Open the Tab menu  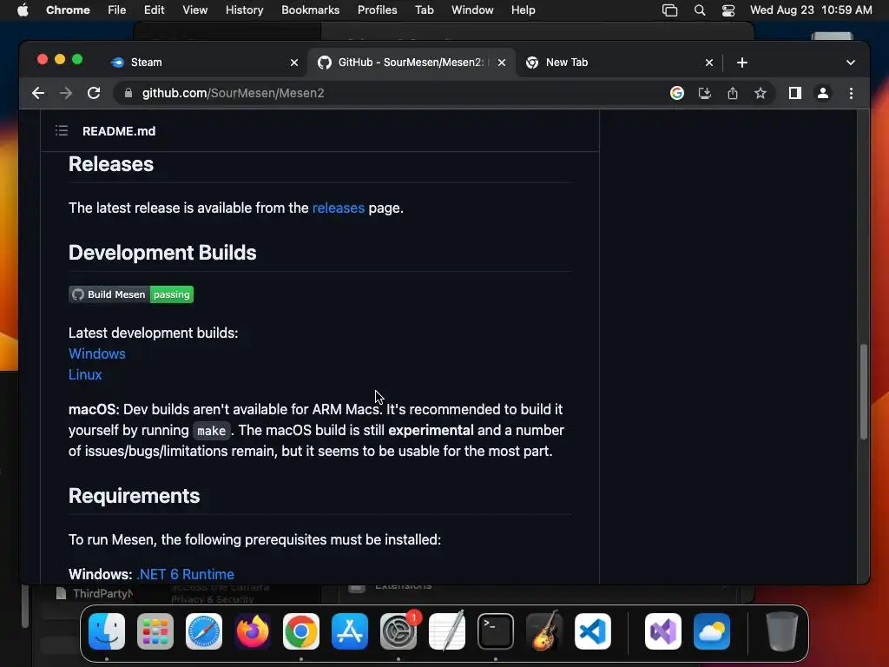[x=424, y=10]
